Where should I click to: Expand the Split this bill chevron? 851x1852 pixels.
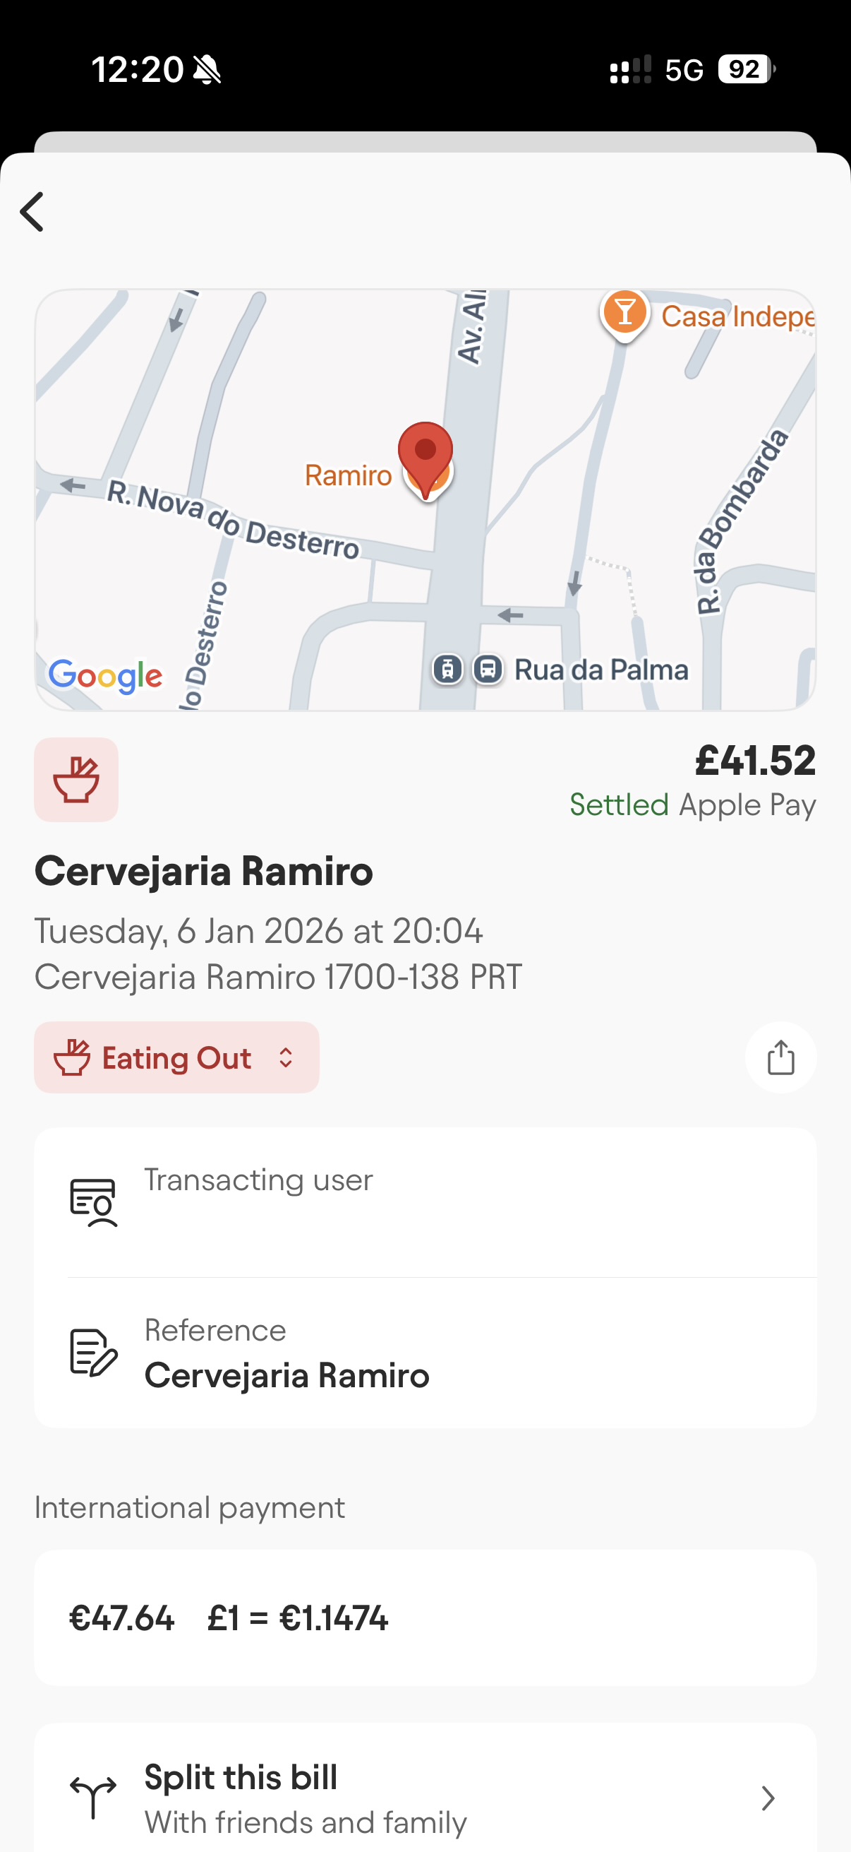tap(768, 1798)
